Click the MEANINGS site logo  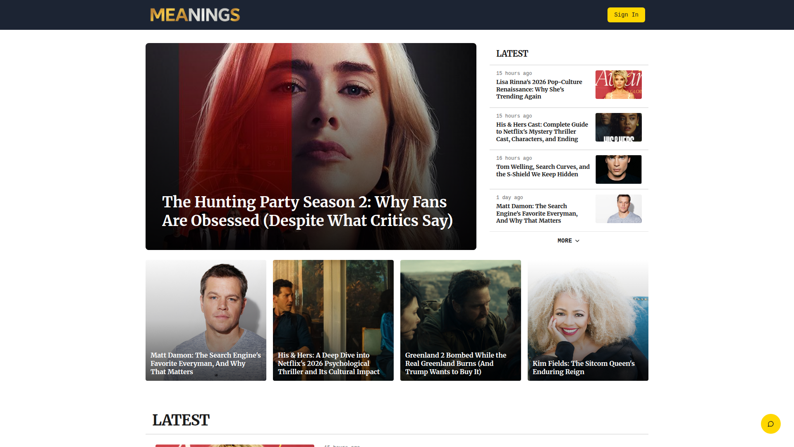[x=195, y=15]
